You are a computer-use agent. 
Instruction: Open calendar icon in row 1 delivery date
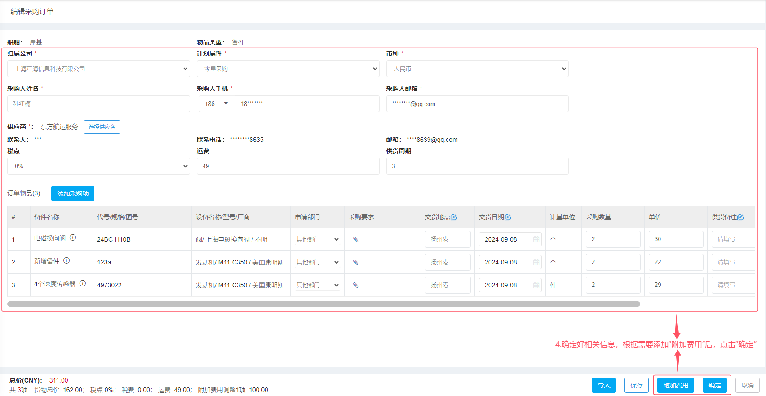[536, 239]
